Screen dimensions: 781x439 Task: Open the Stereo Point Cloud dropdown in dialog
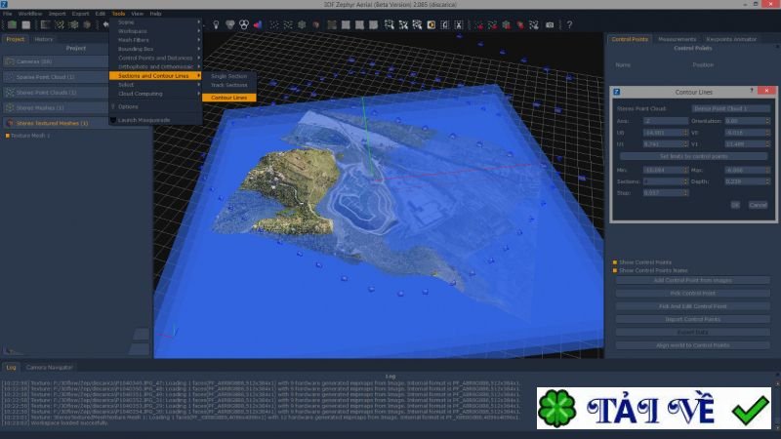[x=730, y=108]
